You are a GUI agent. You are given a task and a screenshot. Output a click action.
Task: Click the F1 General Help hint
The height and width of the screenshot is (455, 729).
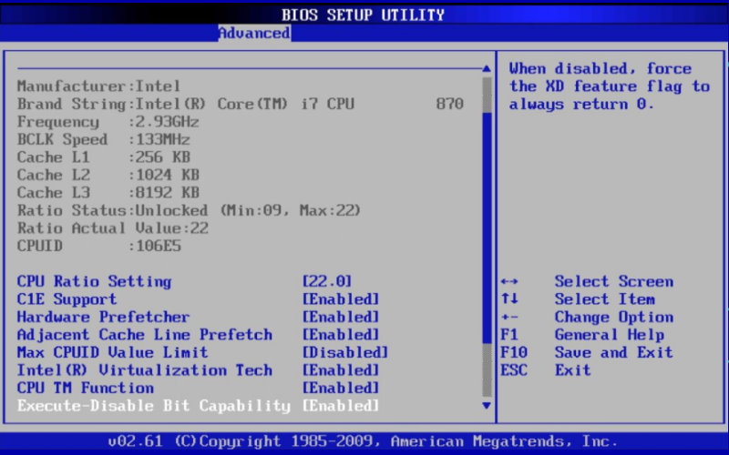coord(582,335)
